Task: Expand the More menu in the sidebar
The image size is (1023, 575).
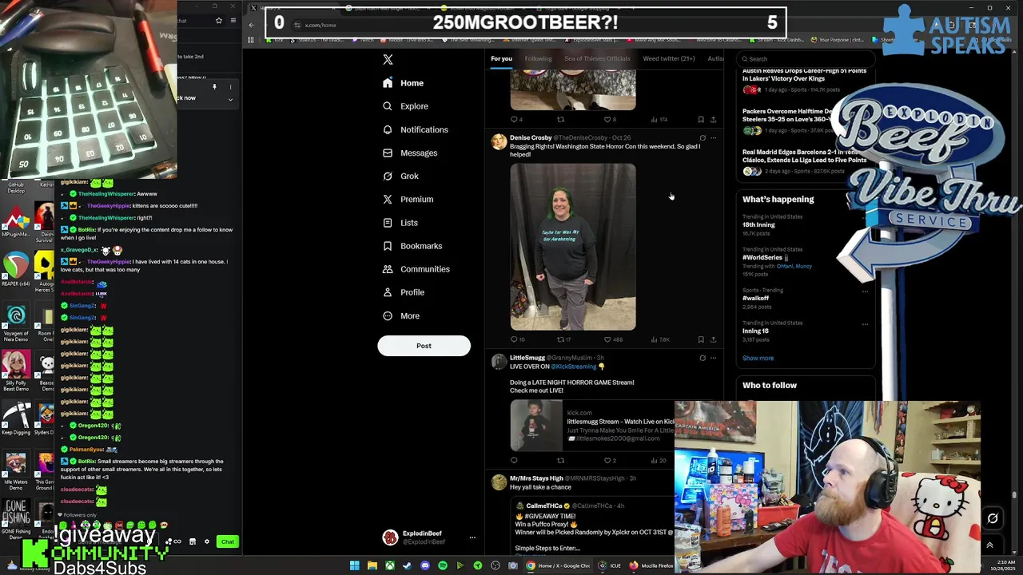Action: click(x=401, y=316)
